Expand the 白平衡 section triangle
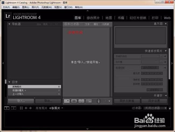 click(x=165, y=62)
